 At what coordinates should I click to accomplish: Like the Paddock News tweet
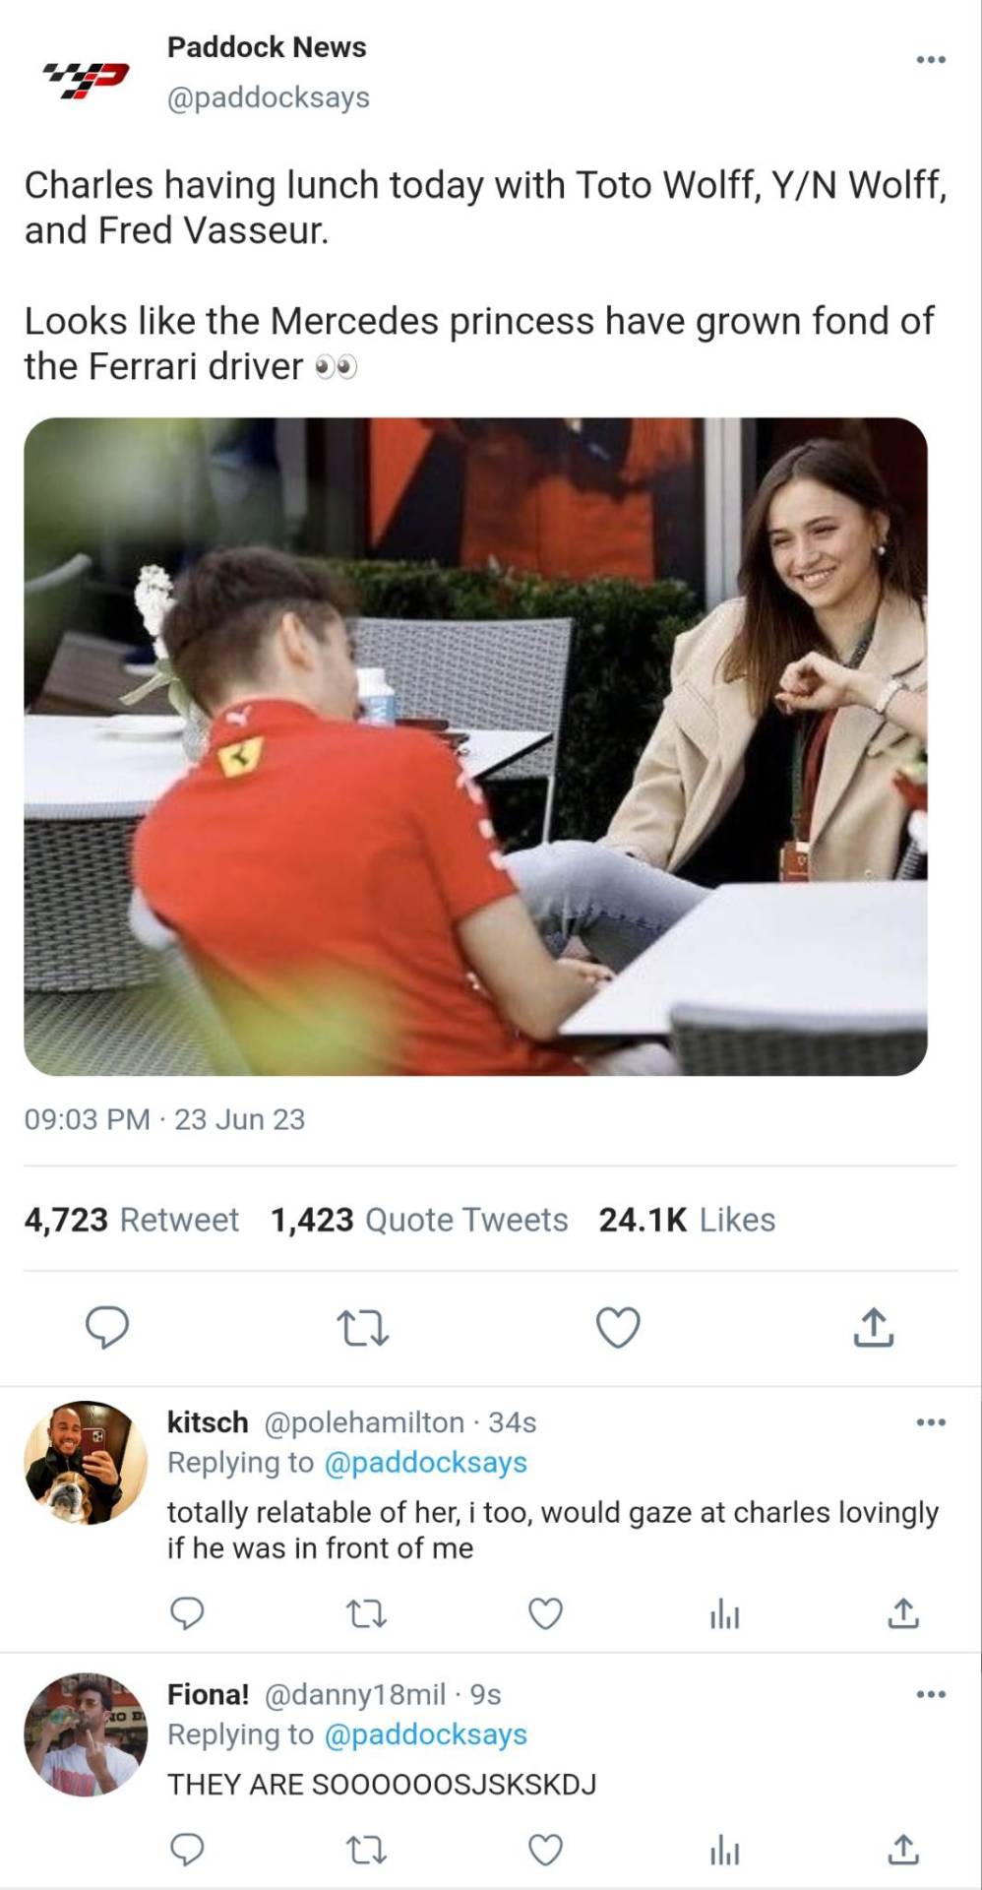(618, 1327)
